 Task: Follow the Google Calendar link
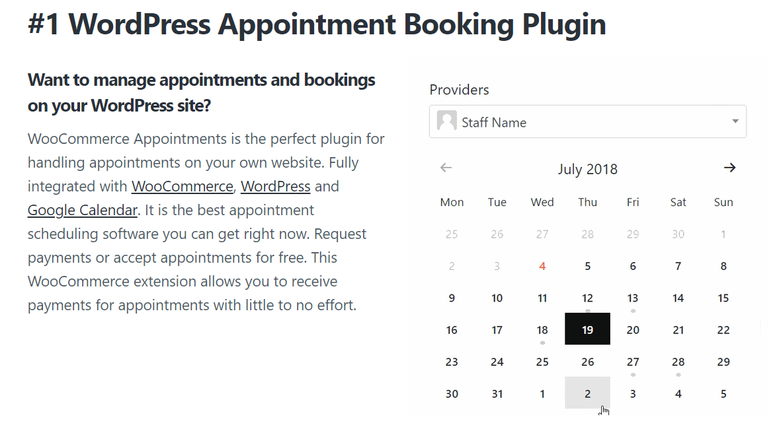pos(83,211)
